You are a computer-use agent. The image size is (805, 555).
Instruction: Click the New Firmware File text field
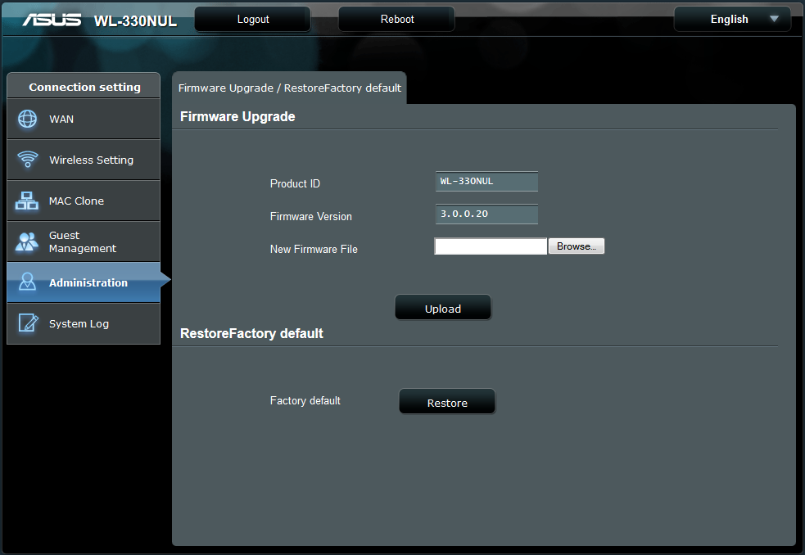pos(490,246)
